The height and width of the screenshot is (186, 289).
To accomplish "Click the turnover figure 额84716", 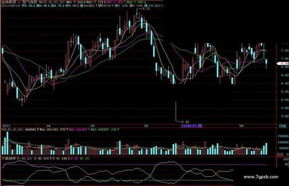I will pos(104,6).
